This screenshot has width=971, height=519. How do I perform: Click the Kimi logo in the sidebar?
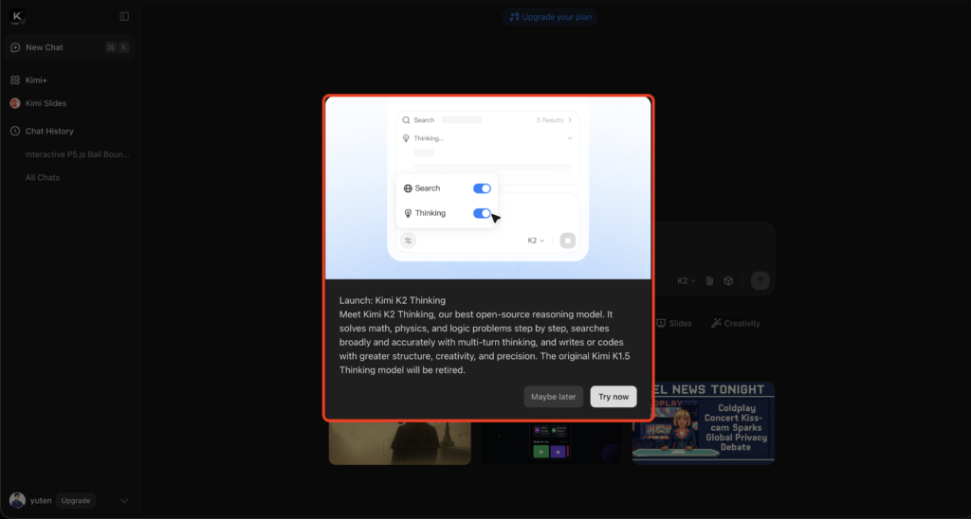point(17,16)
